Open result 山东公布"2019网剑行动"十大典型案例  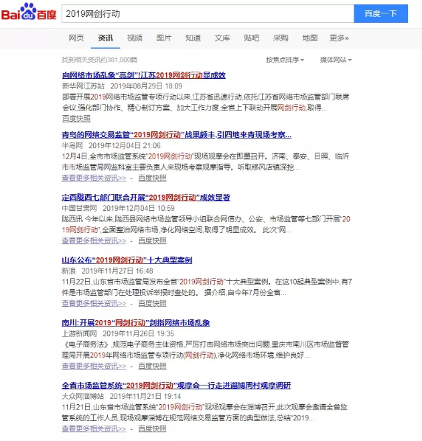(127, 260)
